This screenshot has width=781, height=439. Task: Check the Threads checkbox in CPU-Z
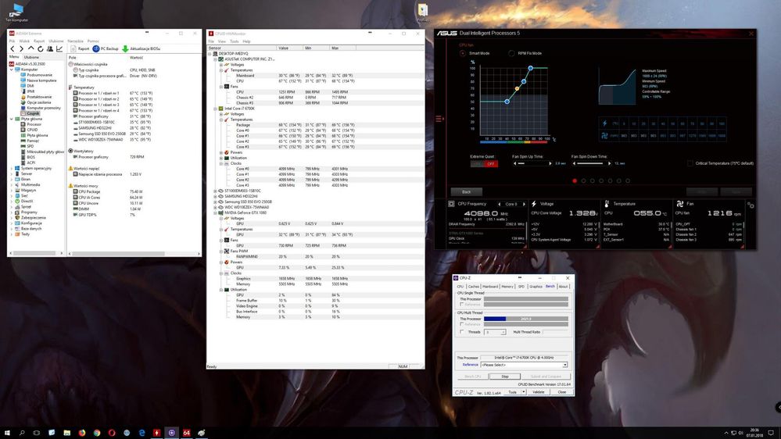click(462, 332)
